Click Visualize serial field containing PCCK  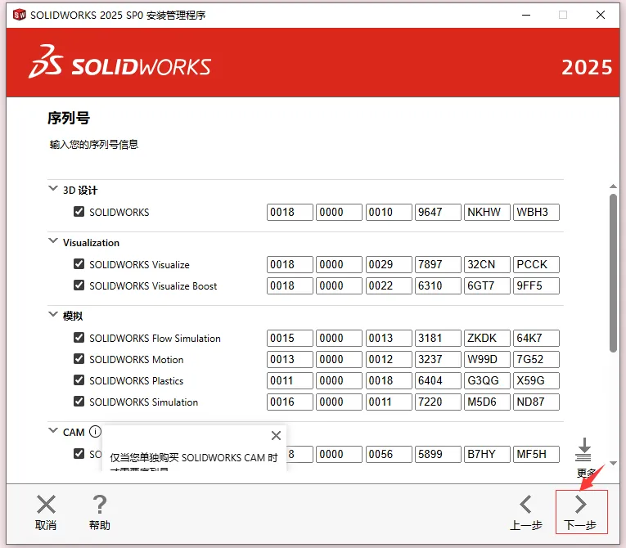(536, 264)
